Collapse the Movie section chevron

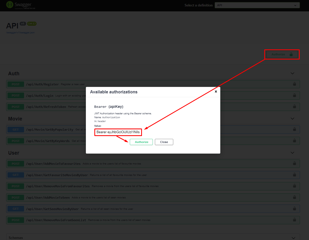coord(292,119)
